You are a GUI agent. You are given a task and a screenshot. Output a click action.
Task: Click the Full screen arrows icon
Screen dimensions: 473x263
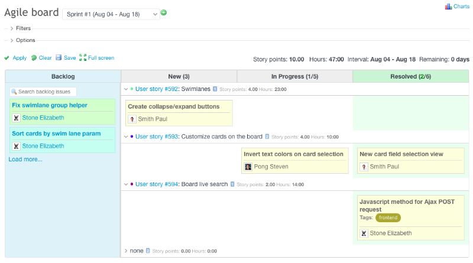[x=83, y=58]
